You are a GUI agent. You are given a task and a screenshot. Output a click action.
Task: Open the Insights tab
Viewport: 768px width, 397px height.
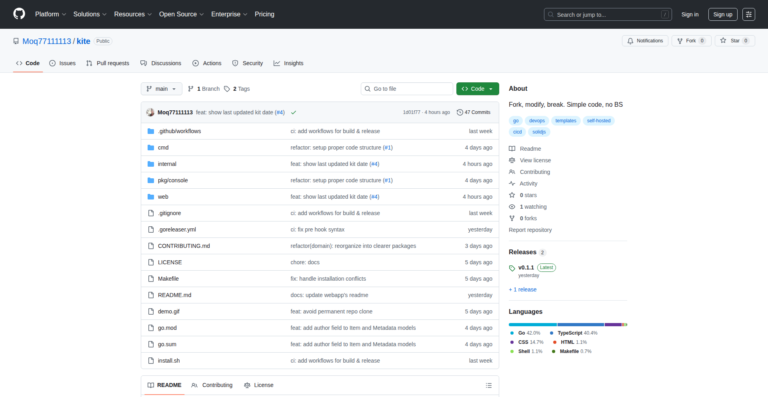pyautogui.click(x=288, y=63)
